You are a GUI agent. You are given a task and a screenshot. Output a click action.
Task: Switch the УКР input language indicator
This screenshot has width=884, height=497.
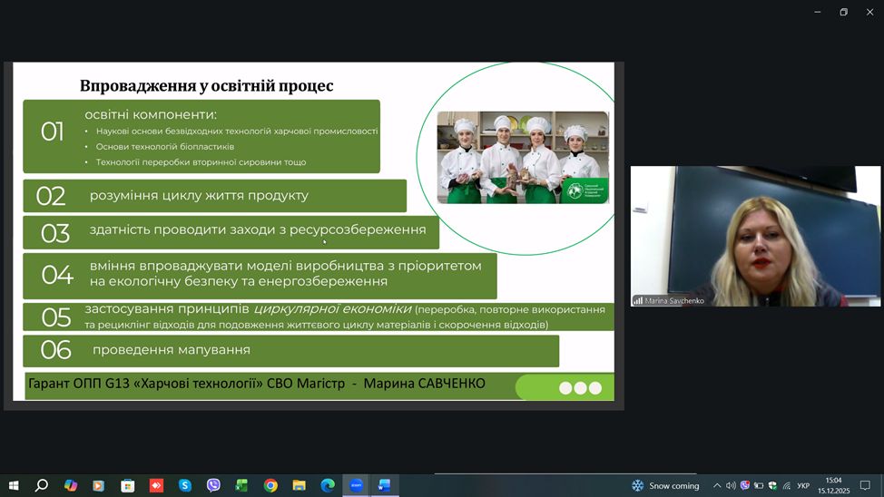[803, 486]
